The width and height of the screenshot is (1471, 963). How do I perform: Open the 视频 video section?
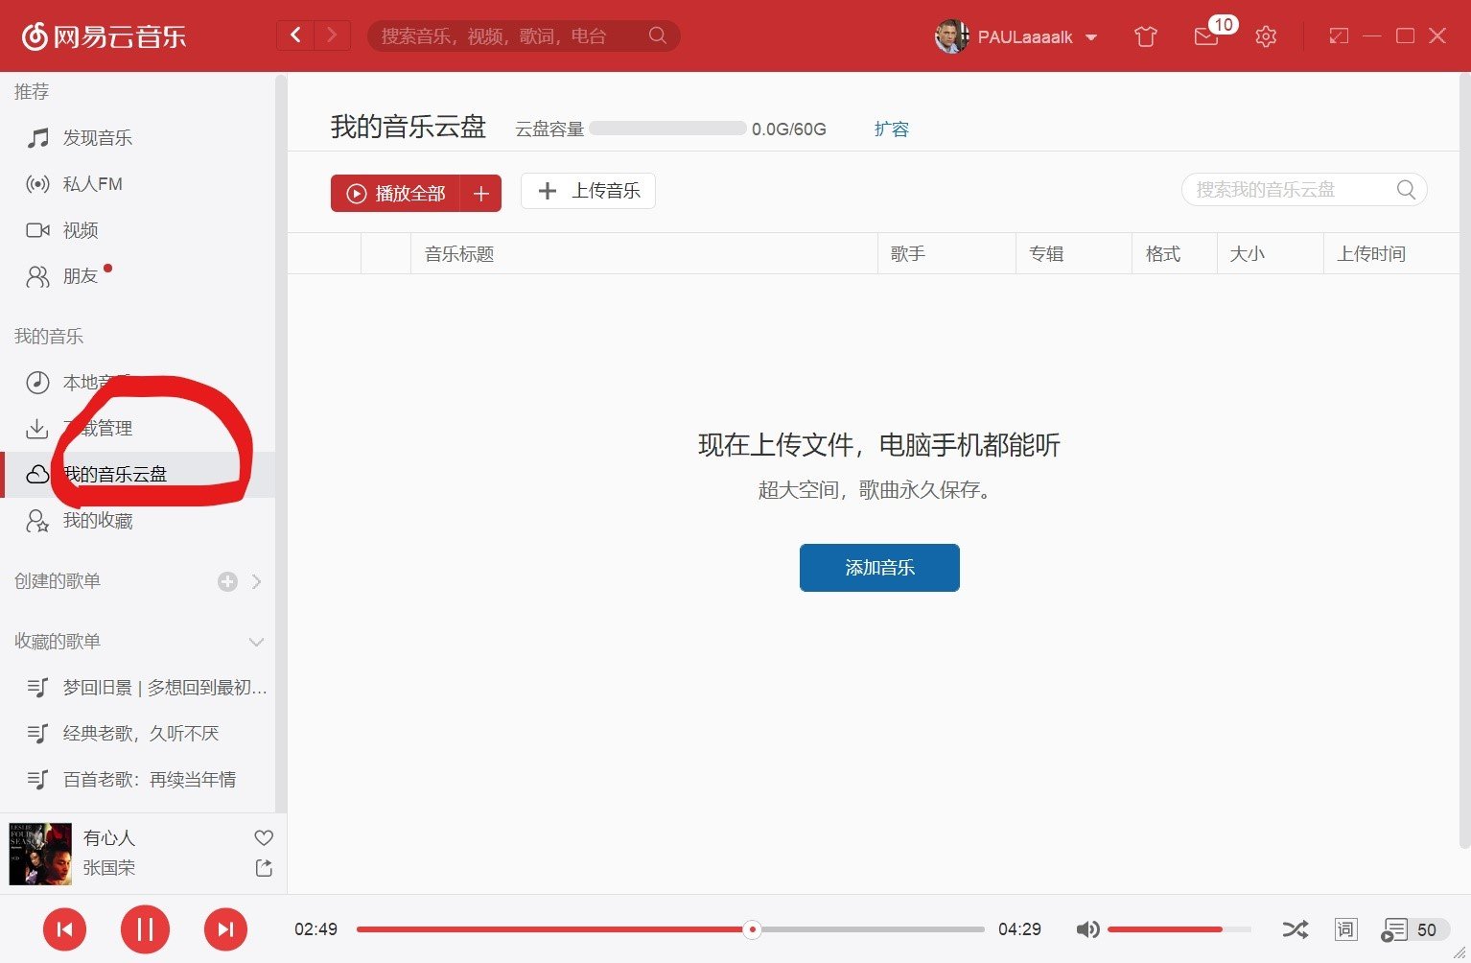click(x=81, y=229)
